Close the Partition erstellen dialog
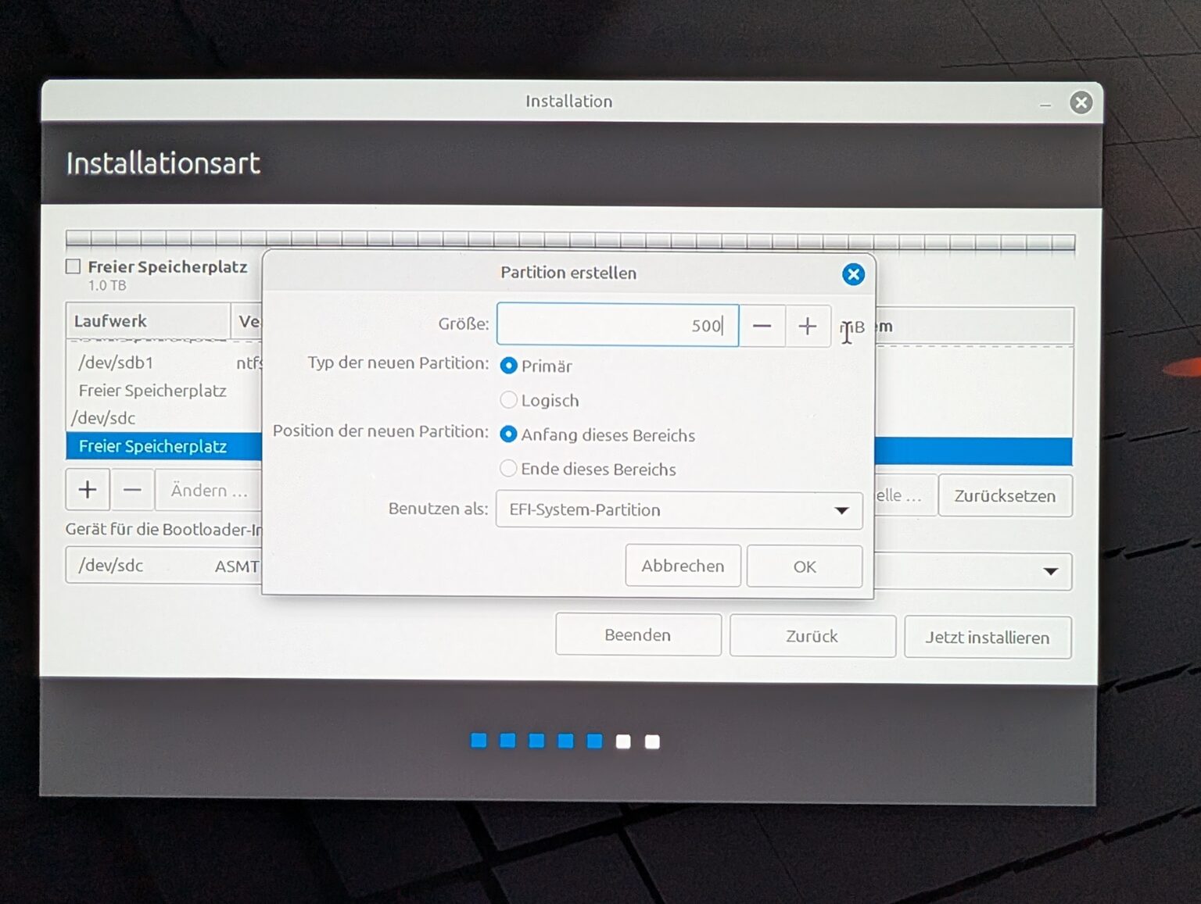Viewport: 1201px width, 904px height. tap(852, 274)
